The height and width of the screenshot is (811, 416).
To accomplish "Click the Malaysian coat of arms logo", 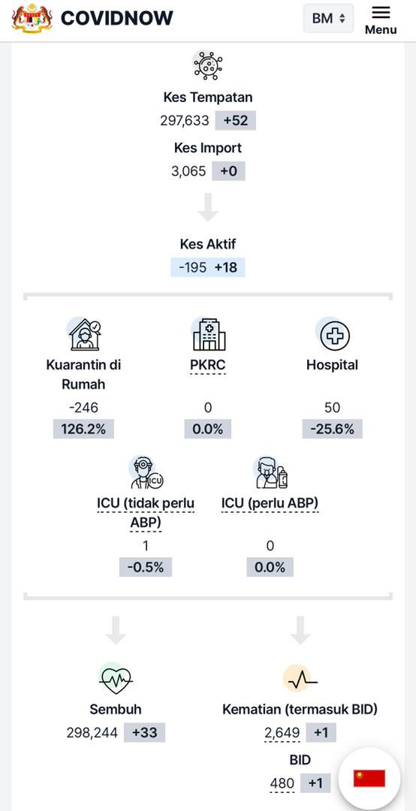I will tap(32, 19).
